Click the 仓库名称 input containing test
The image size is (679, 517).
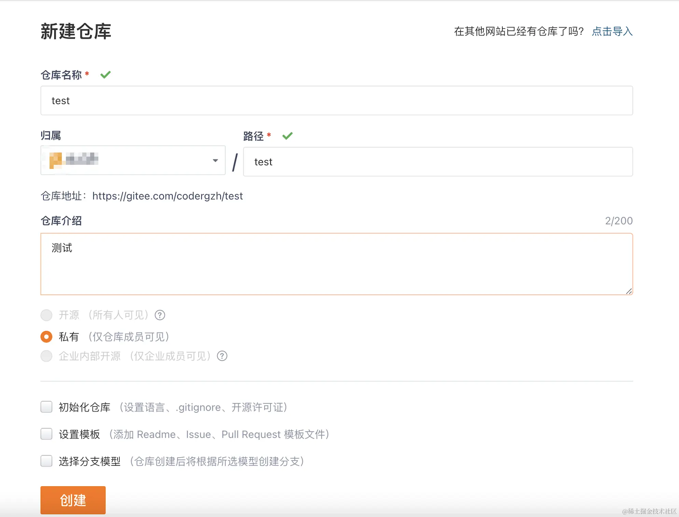coord(336,101)
